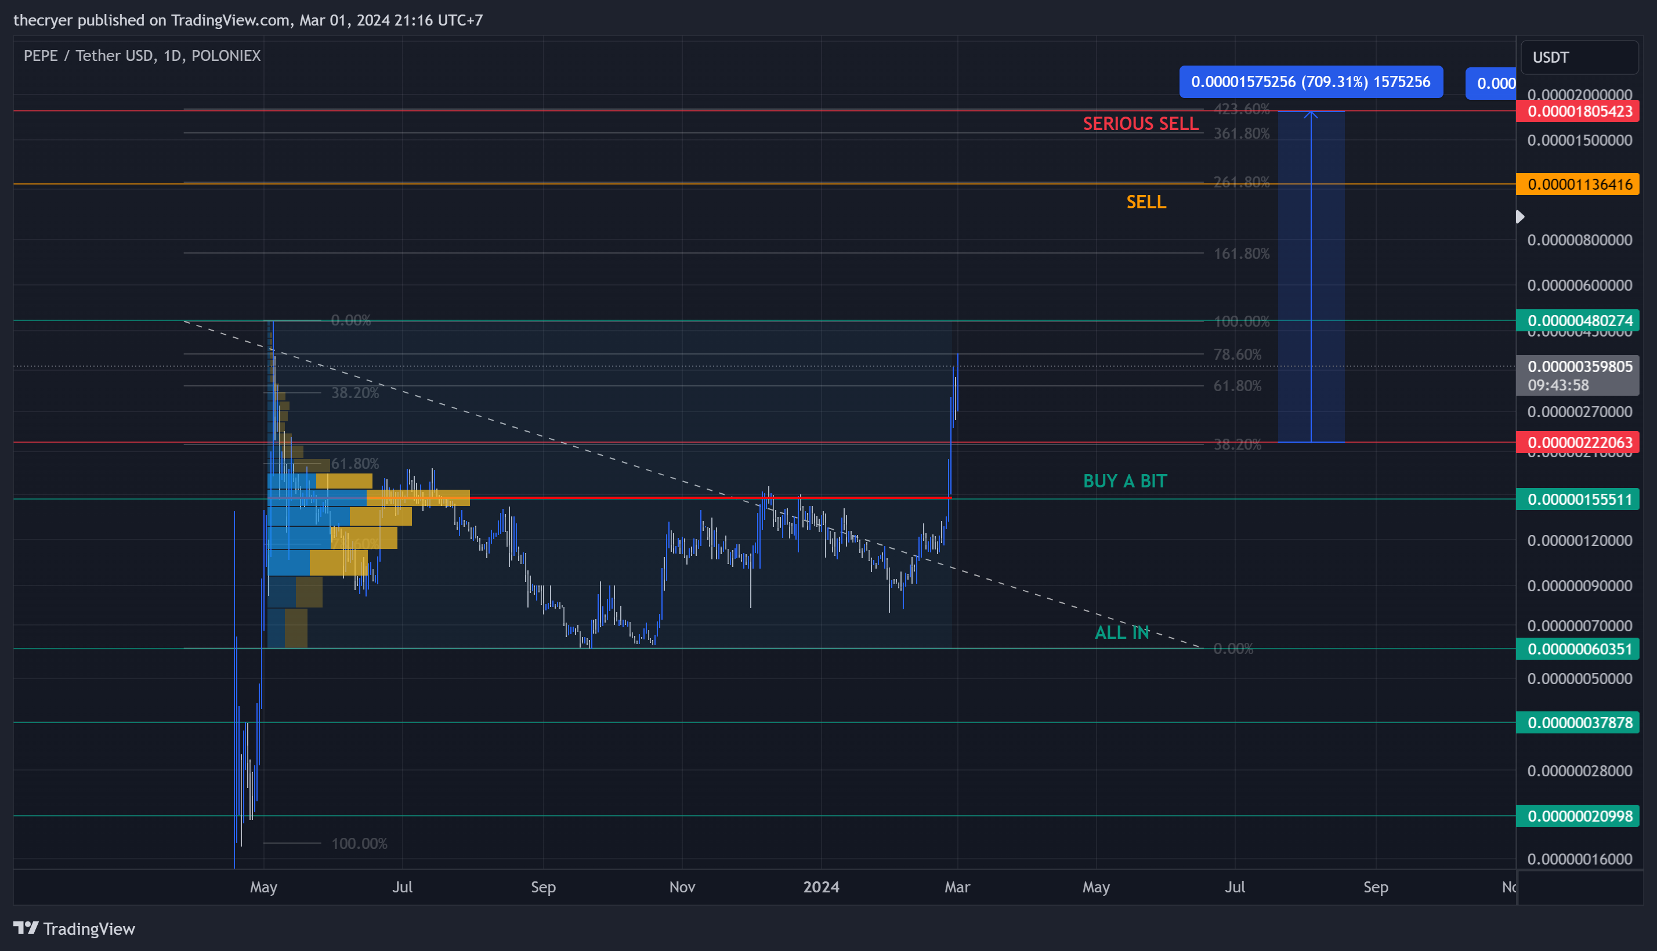Select the 423.60% Fibonacci level label

tap(1242, 109)
